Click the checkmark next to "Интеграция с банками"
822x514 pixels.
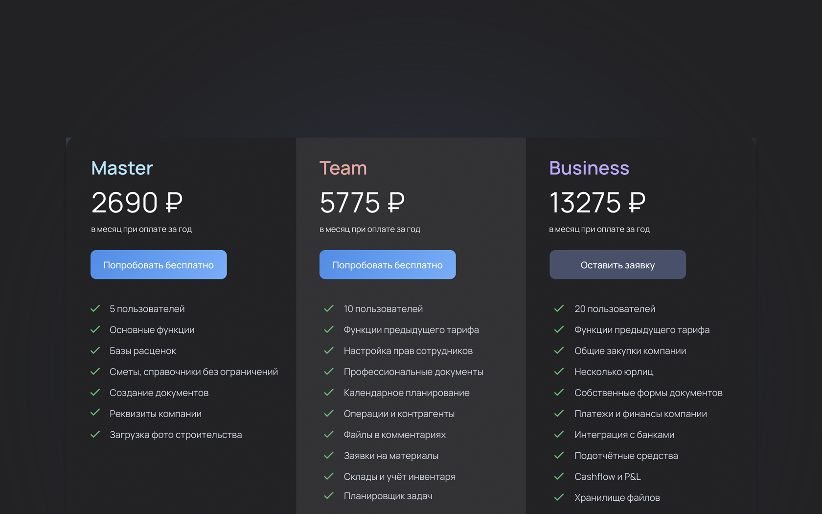point(559,434)
